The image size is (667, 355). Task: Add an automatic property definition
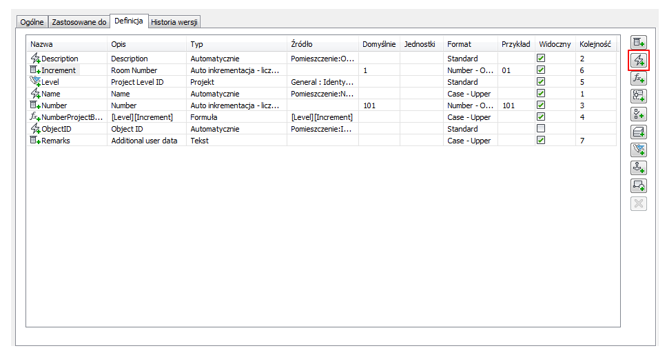coord(639,61)
